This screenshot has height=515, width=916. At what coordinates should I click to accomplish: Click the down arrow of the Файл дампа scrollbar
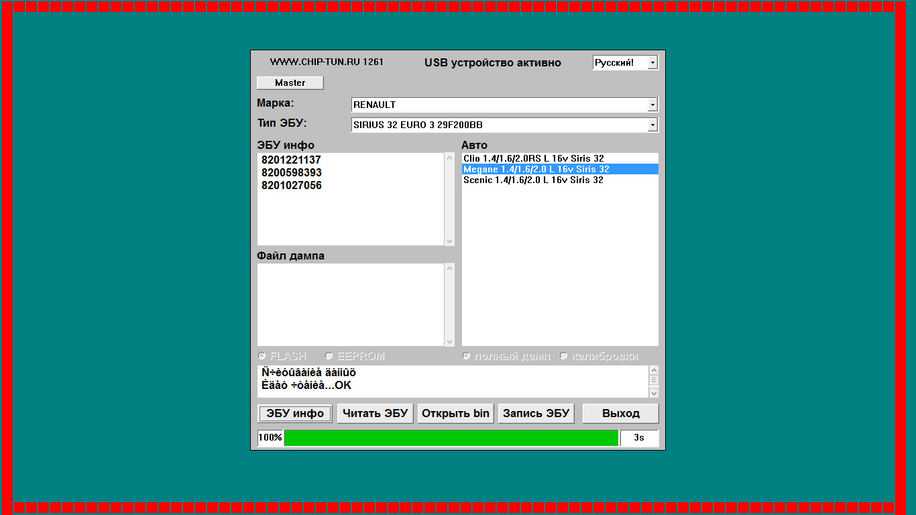(449, 341)
